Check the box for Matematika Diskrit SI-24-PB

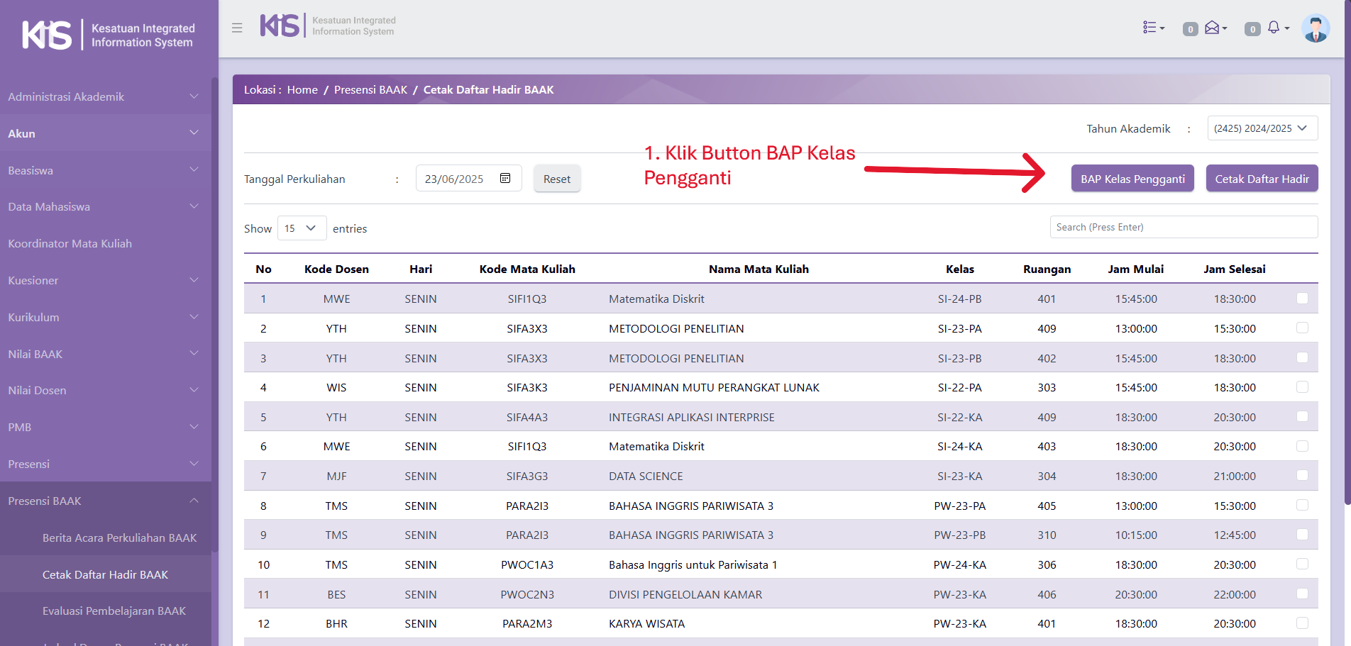[1302, 299]
